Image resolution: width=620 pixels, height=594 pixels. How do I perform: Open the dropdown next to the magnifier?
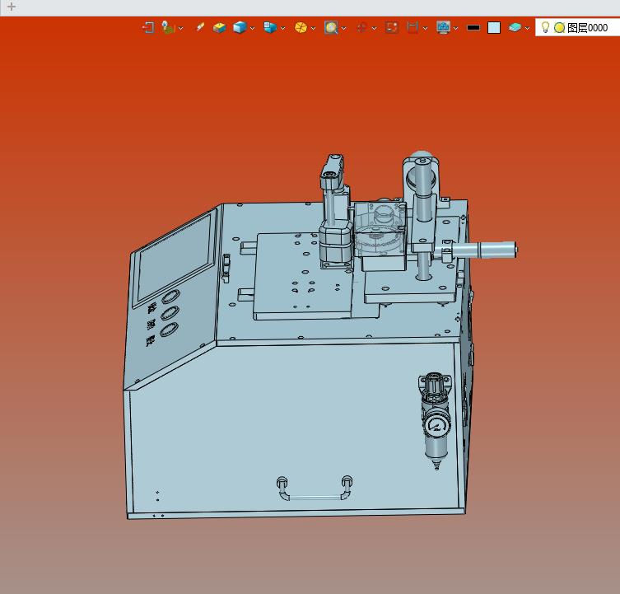343,29
